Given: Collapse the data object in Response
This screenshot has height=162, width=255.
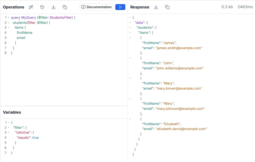Looking at the screenshot, I should pos(130,23).
